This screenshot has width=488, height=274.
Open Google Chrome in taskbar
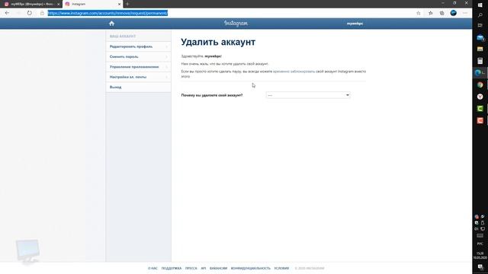(480, 84)
